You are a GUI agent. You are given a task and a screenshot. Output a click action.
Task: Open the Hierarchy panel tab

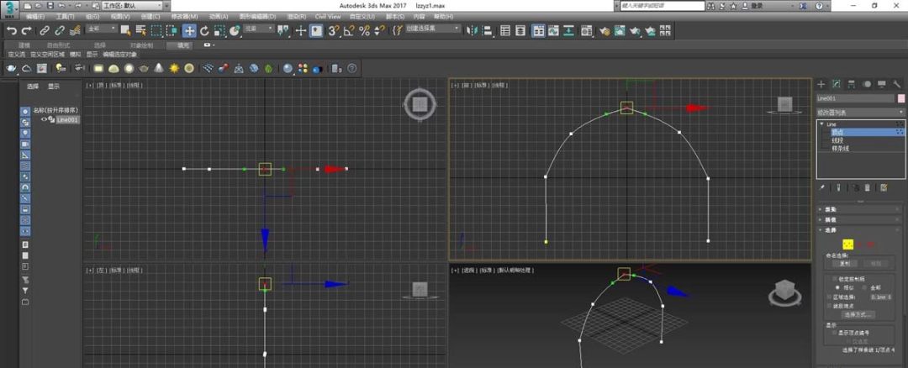click(851, 85)
